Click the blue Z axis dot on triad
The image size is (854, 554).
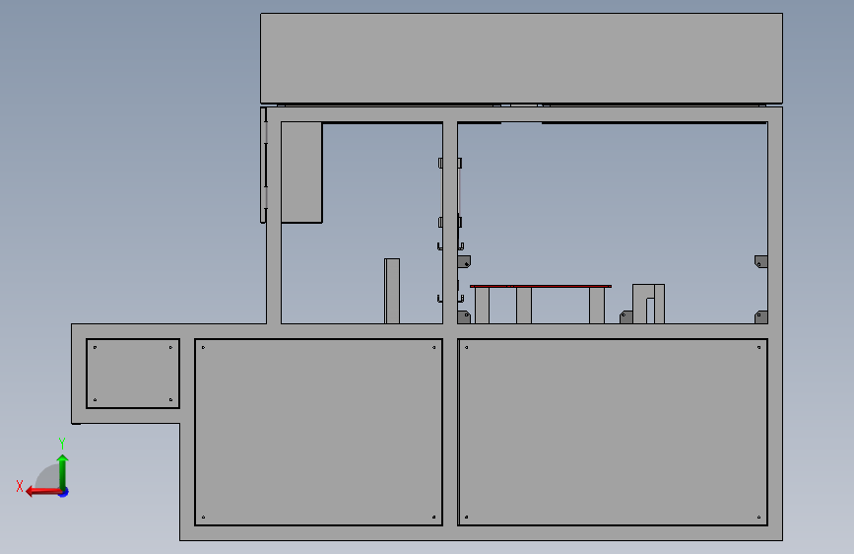(x=64, y=492)
